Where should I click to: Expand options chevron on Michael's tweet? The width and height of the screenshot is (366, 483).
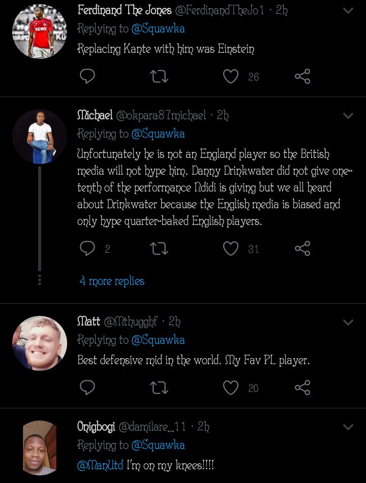click(348, 116)
